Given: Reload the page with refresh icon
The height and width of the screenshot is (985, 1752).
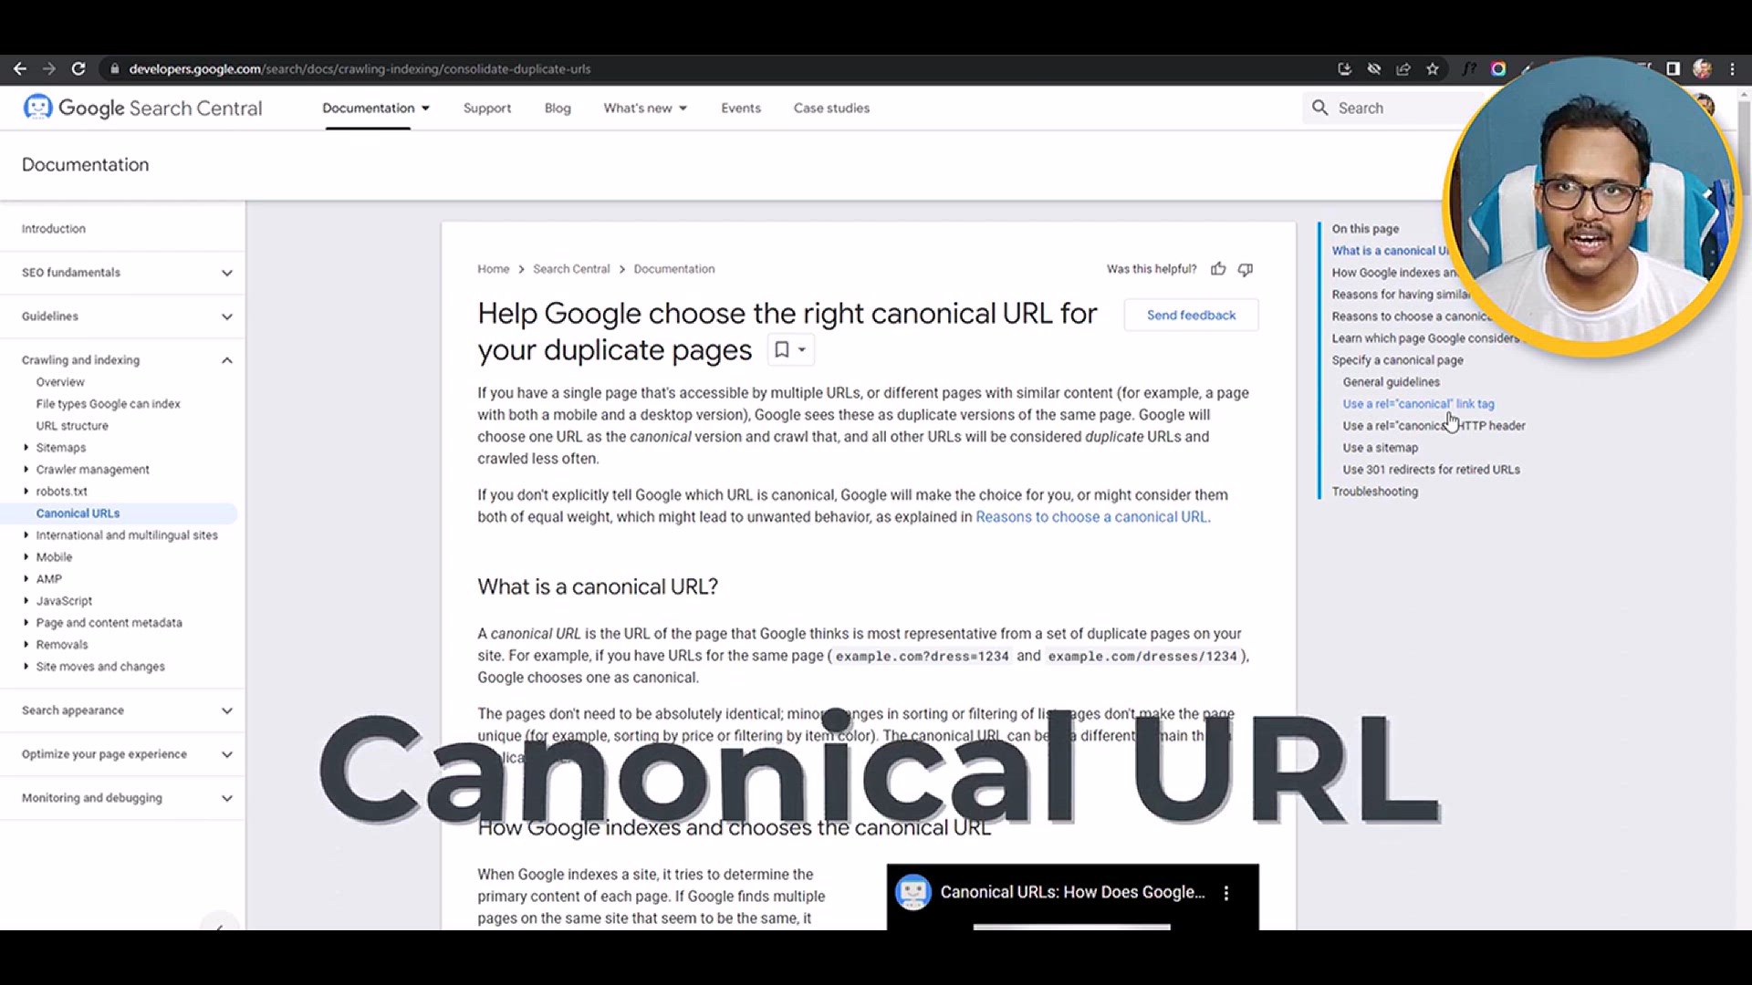Looking at the screenshot, I should (78, 68).
